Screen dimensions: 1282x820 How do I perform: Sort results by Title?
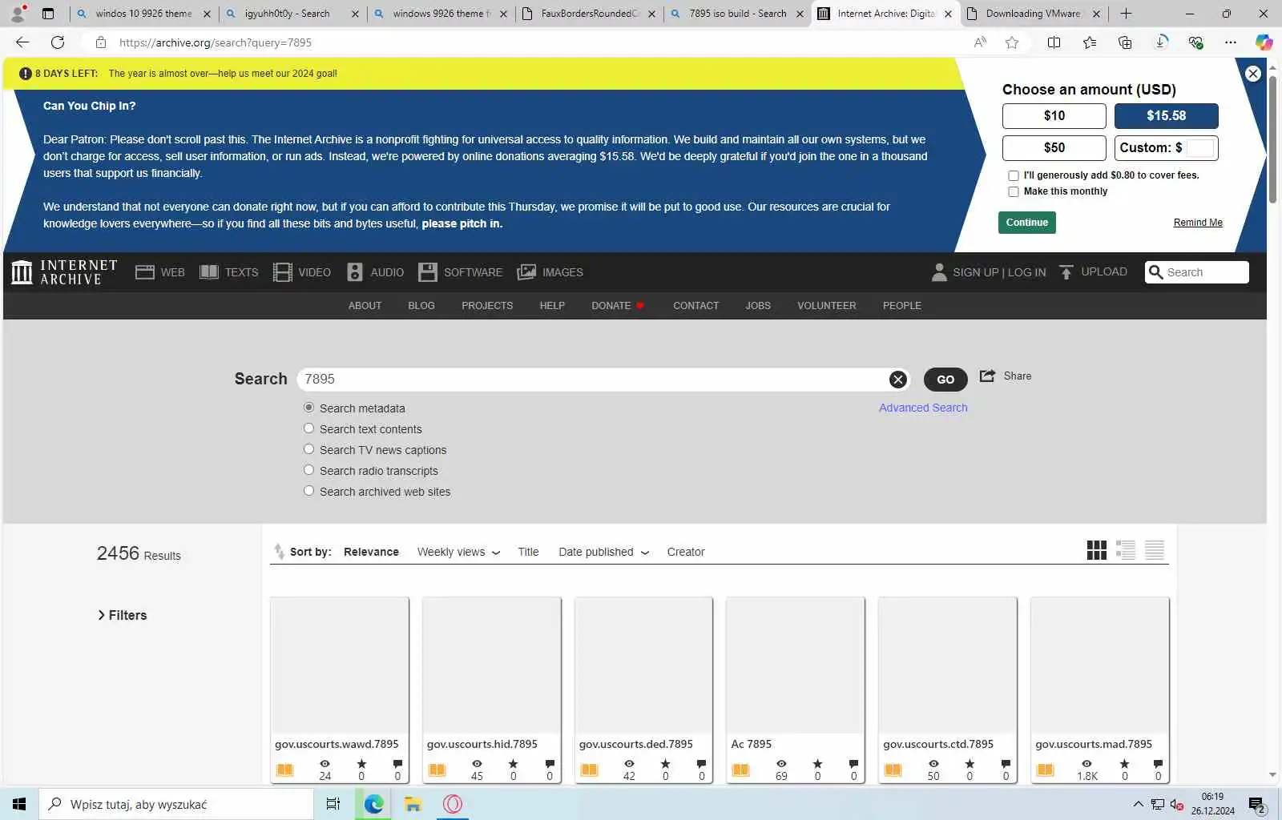coord(528,552)
